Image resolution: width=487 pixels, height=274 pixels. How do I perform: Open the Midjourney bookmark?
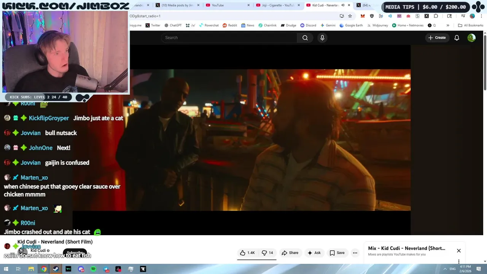click(x=378, y=25)
